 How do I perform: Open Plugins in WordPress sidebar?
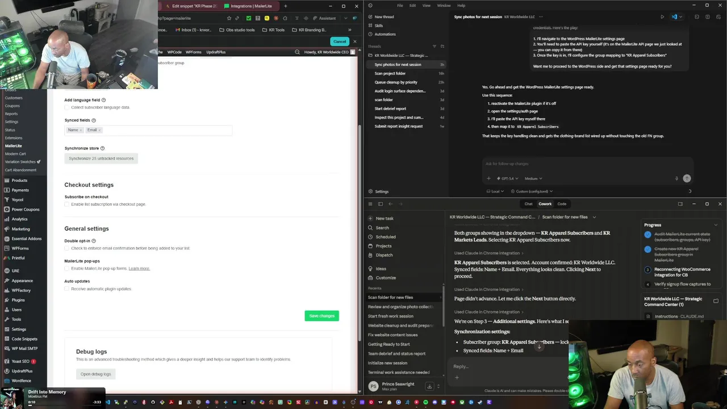tap(18, 300)
